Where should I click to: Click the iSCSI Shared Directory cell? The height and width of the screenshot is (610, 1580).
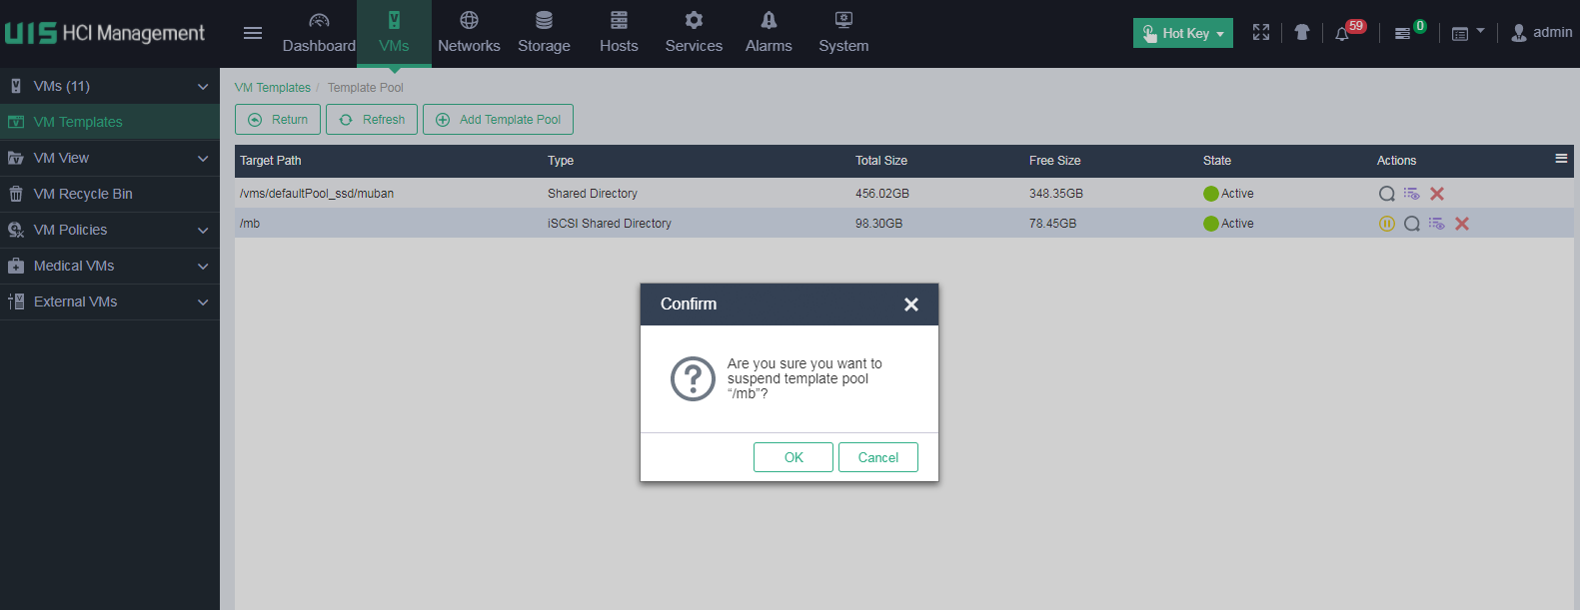[x=610, y=224]
